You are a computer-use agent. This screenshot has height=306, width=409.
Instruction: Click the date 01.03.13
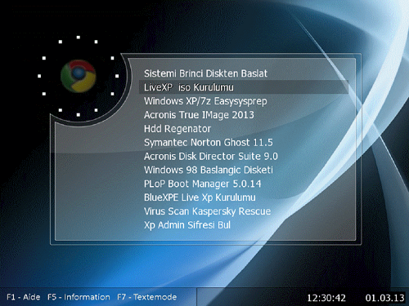[x=384, y=298]
